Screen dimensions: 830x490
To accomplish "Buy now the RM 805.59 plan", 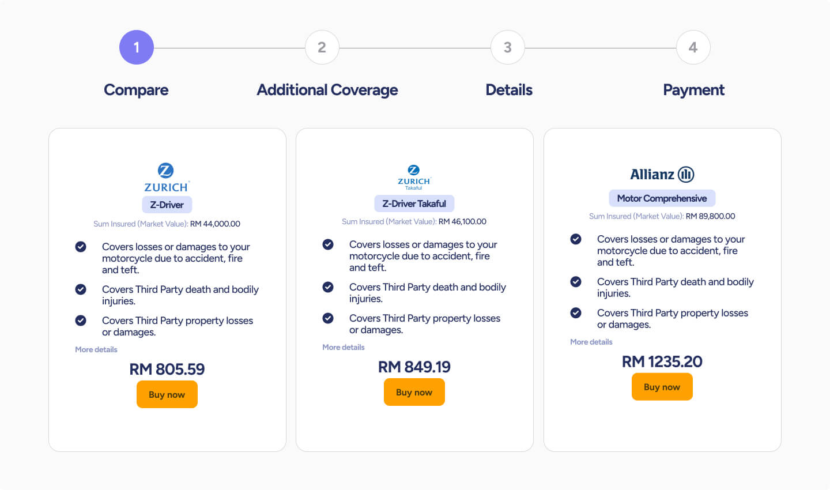I will click(167, 394).
